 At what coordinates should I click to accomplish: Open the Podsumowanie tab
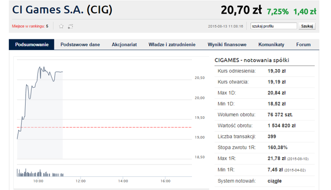click(x=32, y=45)
